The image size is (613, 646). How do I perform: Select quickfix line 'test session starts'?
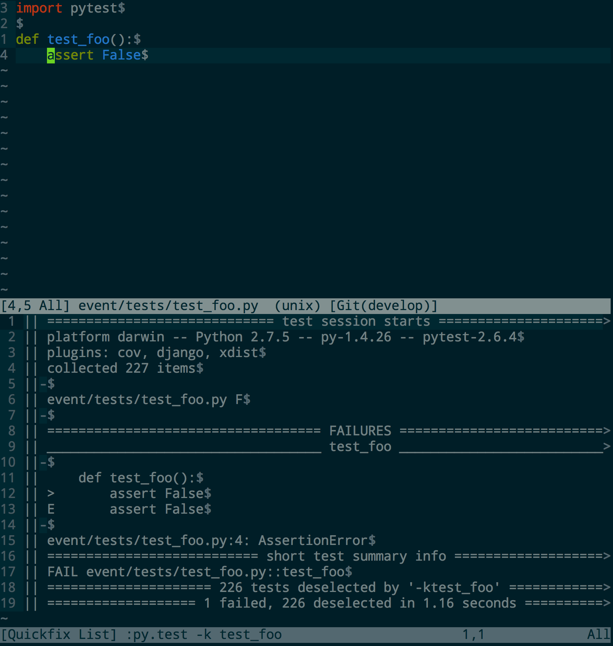tap(305, 321)
